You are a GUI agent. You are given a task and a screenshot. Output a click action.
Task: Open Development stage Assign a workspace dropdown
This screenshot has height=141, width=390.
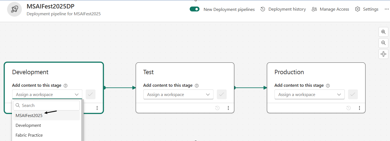click(47, 95)
